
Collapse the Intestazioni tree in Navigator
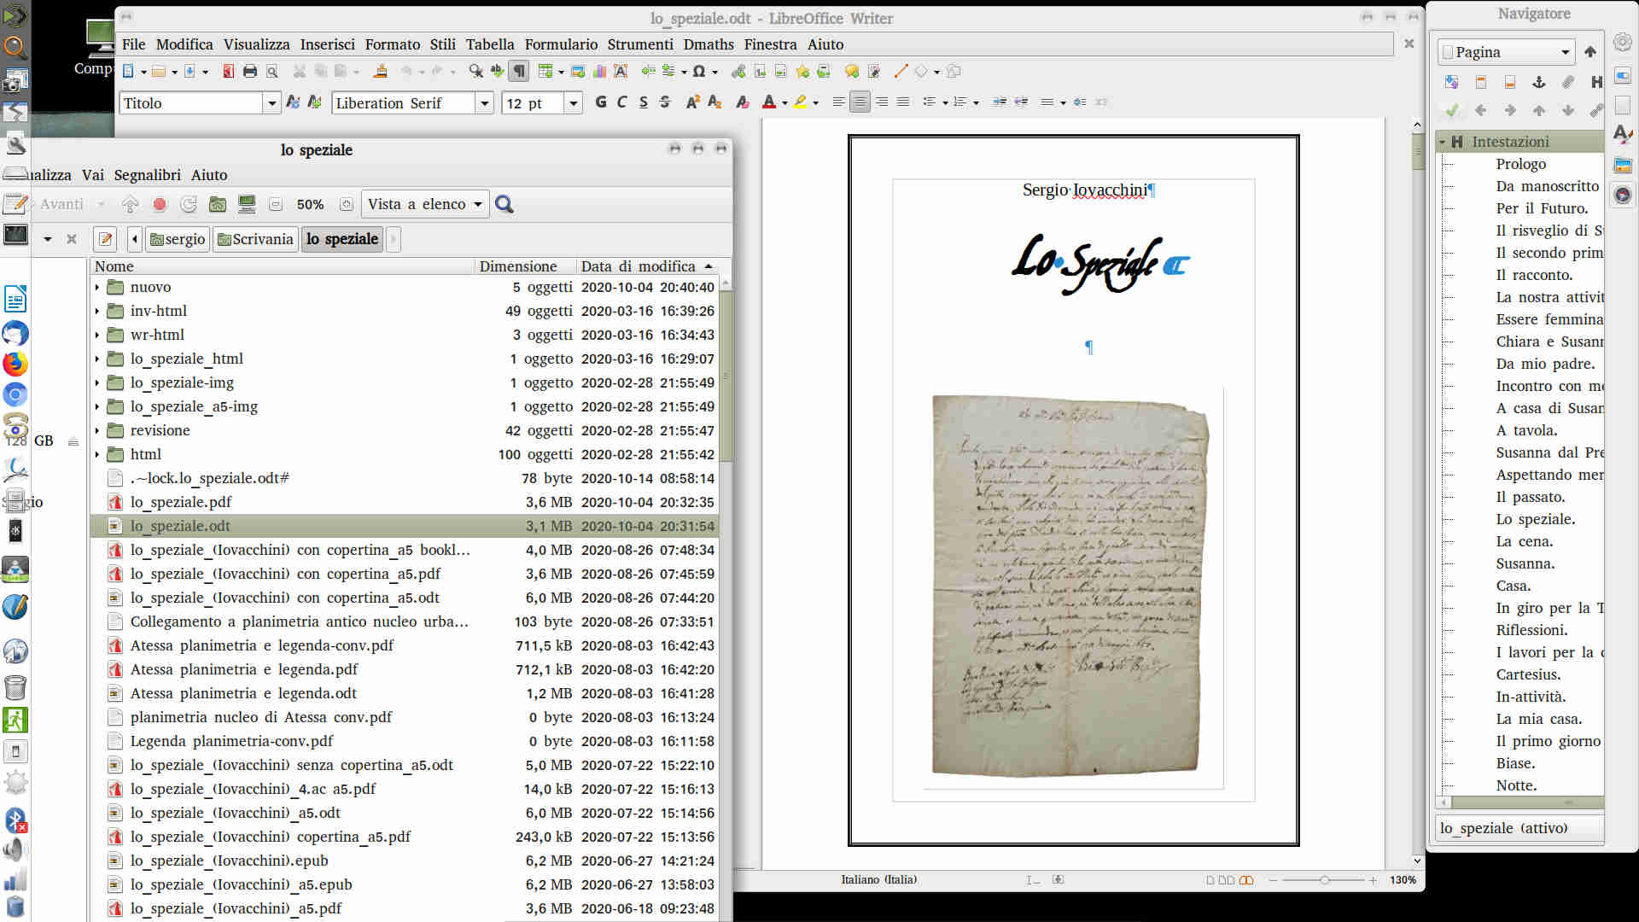tap(1442, 142)
